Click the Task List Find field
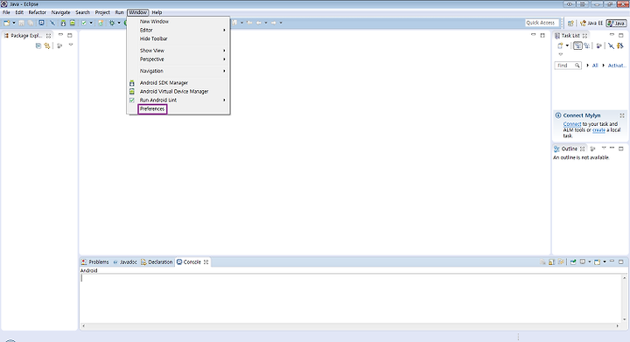 568,66
